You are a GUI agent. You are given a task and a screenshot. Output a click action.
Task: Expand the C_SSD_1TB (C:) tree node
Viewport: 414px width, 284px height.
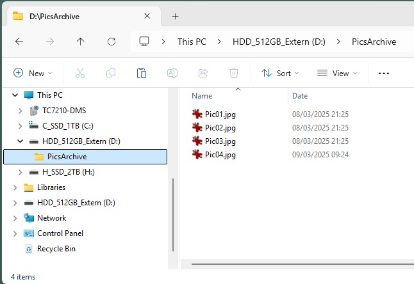pyautogui.click(x=21, y=126)
